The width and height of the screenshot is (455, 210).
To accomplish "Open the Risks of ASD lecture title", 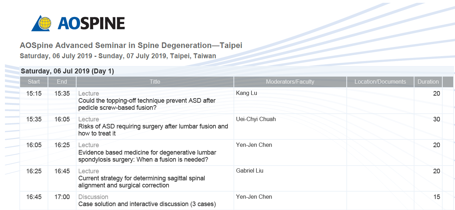I will (x=153, y=130).
